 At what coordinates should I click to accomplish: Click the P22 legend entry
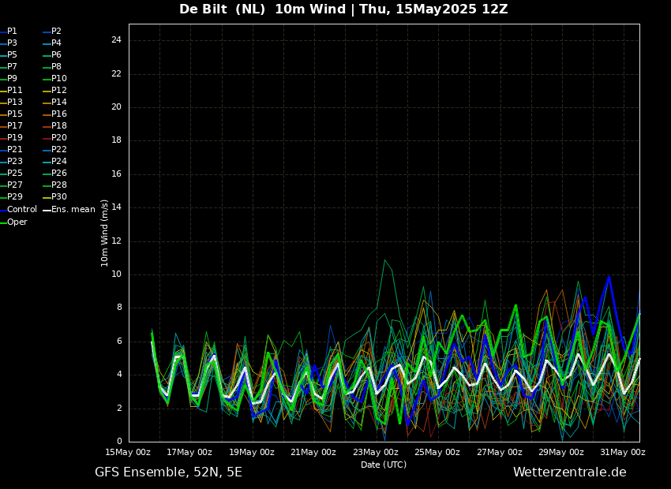click(59, 150)
